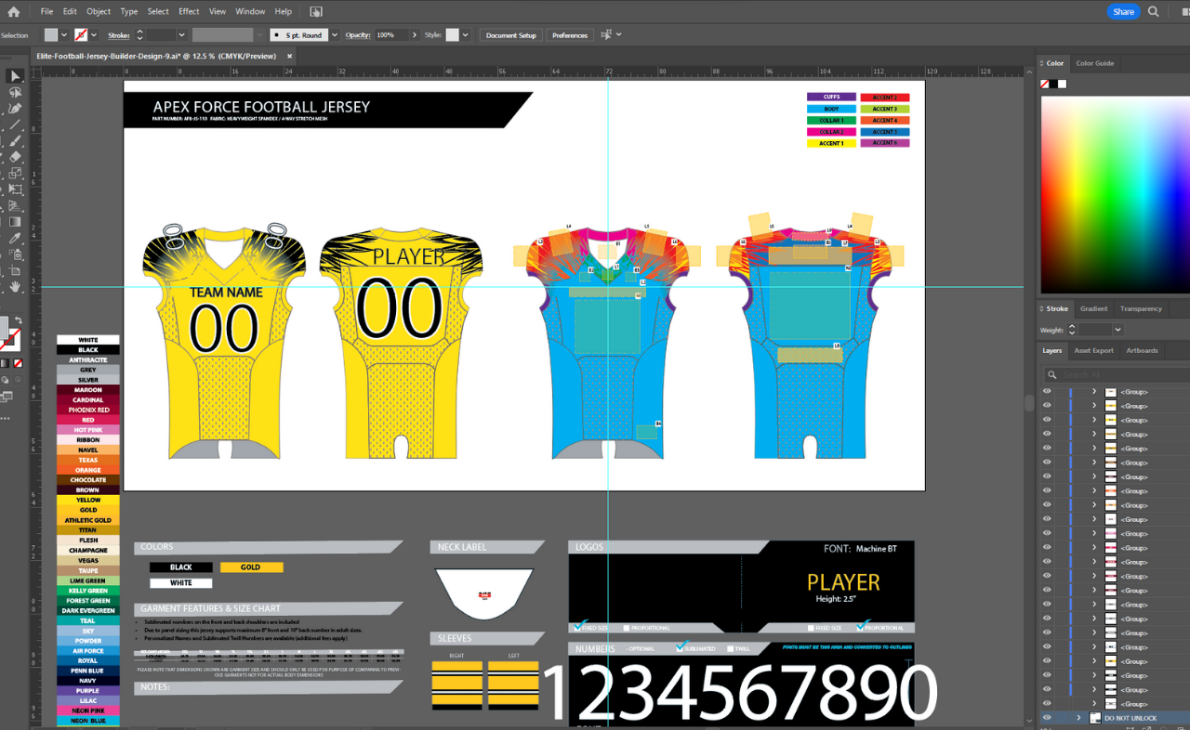Select the Eyedropper tool
This screenshot has width=1190, height=730.
15,239
